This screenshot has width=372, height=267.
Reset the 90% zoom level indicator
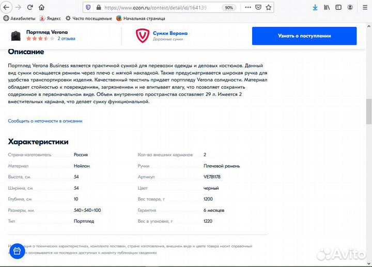pos(228,8)
